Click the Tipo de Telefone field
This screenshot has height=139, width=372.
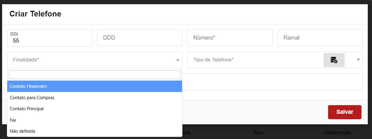(254, 60)
